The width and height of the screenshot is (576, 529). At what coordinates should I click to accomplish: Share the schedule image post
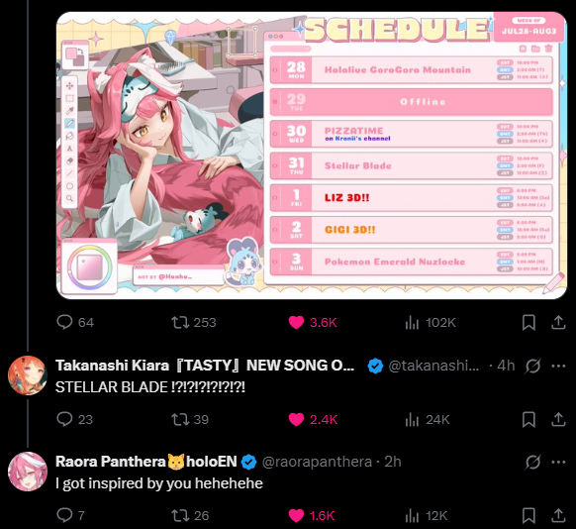(x=558, y=322)
